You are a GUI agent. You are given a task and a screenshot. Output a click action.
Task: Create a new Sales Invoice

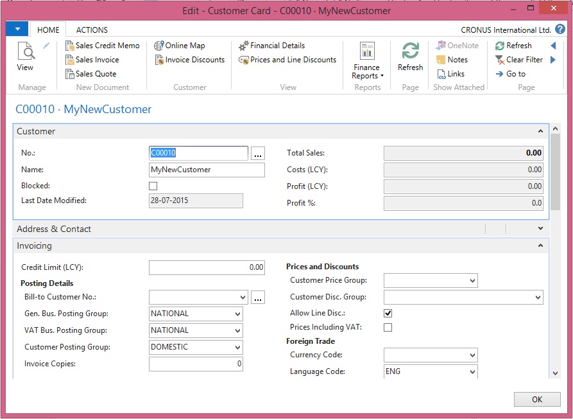pos(92,60)
